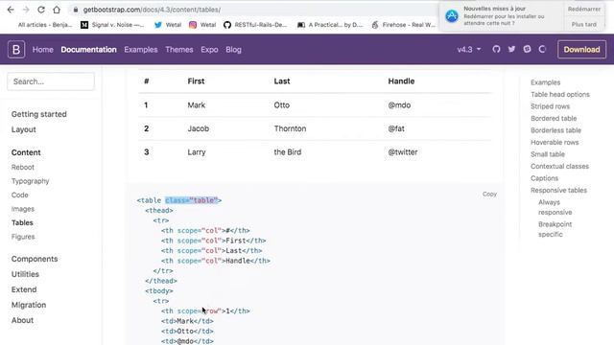614x345 pixels.
Task: Select Documentation in the navbar
Action: pyautogui.click(x=88, y=50)
